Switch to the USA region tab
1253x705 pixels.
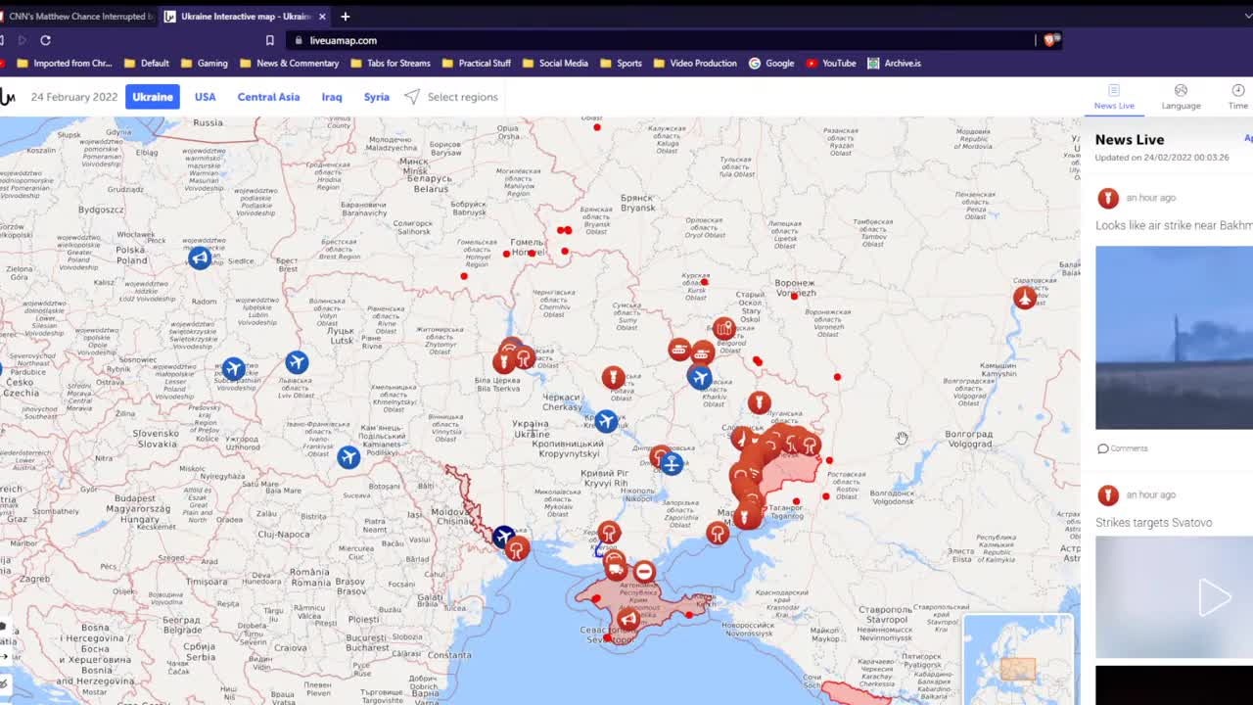[205, 97]
